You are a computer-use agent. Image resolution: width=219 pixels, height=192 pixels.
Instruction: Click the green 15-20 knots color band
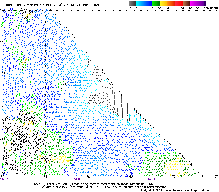(156, 4)
